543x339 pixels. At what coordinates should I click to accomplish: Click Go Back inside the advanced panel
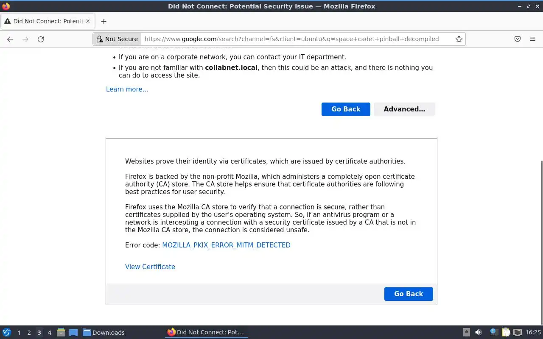(409, 294)
